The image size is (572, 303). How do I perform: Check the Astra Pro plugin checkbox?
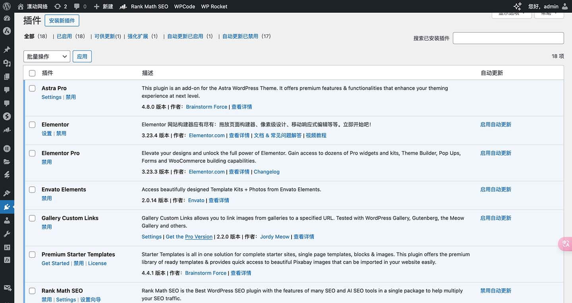[32, 88]
